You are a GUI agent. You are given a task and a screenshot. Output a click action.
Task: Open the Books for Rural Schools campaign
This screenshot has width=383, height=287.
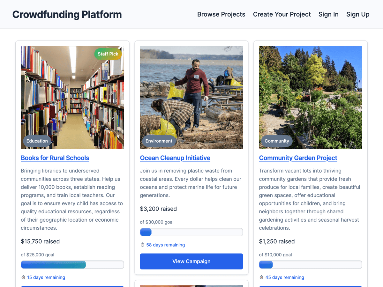click(x=55, y=158)
